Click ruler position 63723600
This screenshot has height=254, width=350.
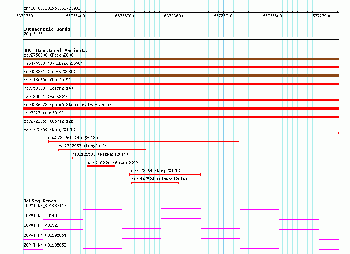[x=173, y=16]
